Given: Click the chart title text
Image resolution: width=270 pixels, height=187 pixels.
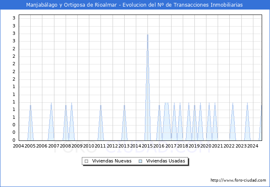Looking at the screenshot, I should (134, 5).
